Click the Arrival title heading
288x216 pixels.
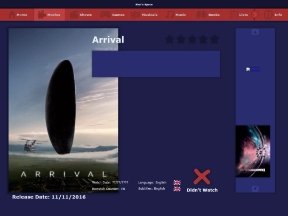[x=108, y=39]
